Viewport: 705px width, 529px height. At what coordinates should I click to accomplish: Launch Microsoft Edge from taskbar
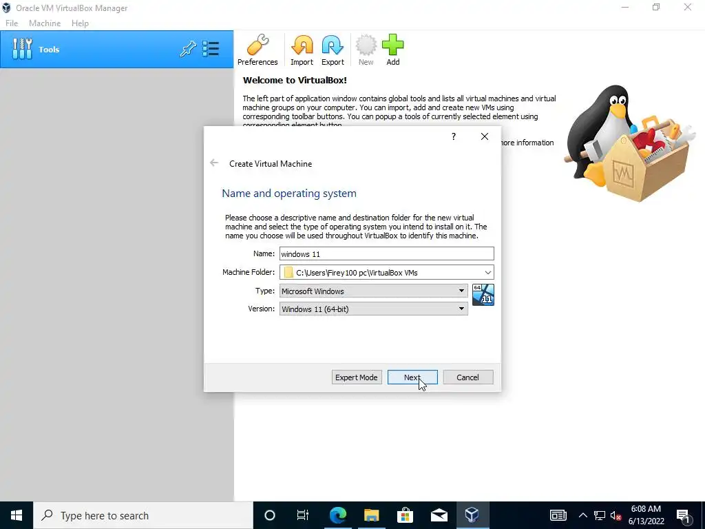pos(337,515)
